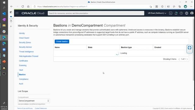Open OneNote from the taskbar
The image size is (195, 110).
[4, 20]
